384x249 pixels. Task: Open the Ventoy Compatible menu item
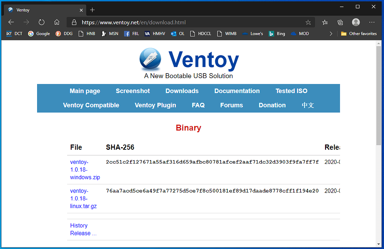click(x=91, y=105)
